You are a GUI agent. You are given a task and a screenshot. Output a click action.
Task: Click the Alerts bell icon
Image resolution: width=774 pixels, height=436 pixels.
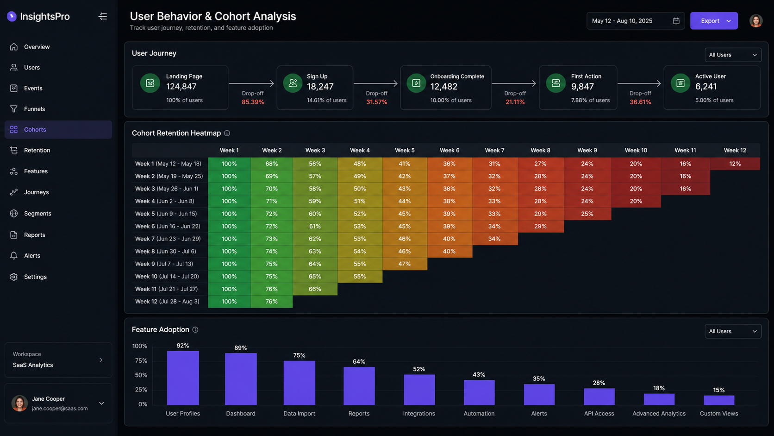tap(14, 256)
